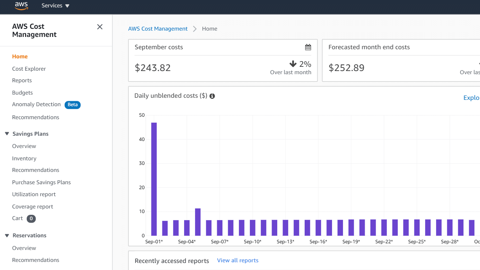Image resolution: width=480 pixels, height=270 pixels.
Task: Select Reports in the navigation panel
Action: pyautogui.click(x=22, y=81)
